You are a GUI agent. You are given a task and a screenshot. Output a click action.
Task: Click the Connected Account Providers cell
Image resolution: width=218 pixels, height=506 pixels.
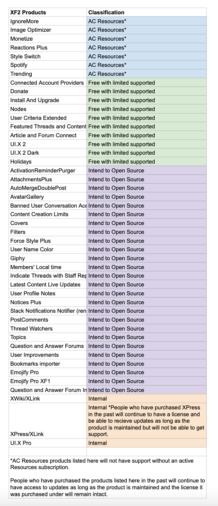[x=47, y=83]
